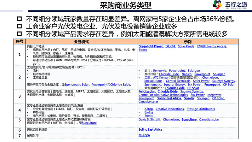Click the Bboxx link
Image resolution: width=252 pixels, height=142 pixels.
[143, 50]
